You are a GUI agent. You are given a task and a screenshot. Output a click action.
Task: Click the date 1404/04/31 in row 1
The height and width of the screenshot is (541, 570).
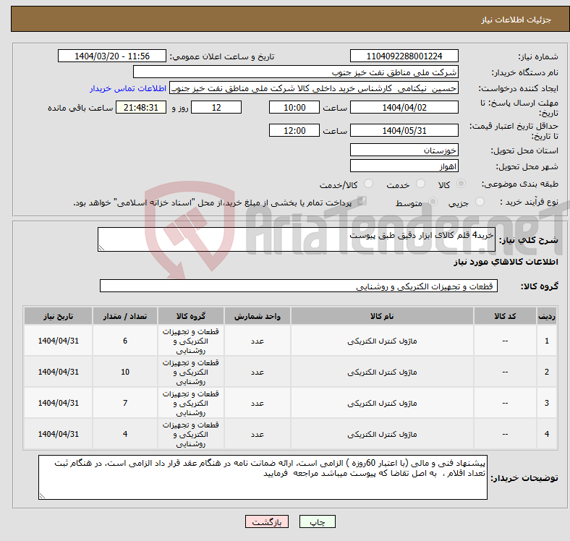click(x=58, y=341)
